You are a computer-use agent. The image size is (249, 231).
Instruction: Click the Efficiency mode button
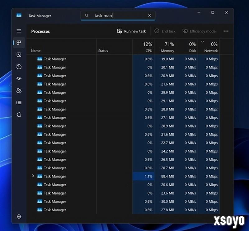coord(199,31)
